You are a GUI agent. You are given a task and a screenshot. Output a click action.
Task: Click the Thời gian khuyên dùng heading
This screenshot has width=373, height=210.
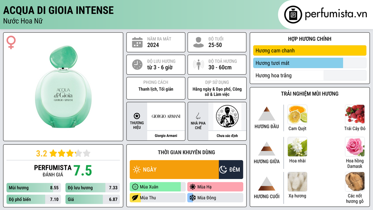click(x=186, y=152)
